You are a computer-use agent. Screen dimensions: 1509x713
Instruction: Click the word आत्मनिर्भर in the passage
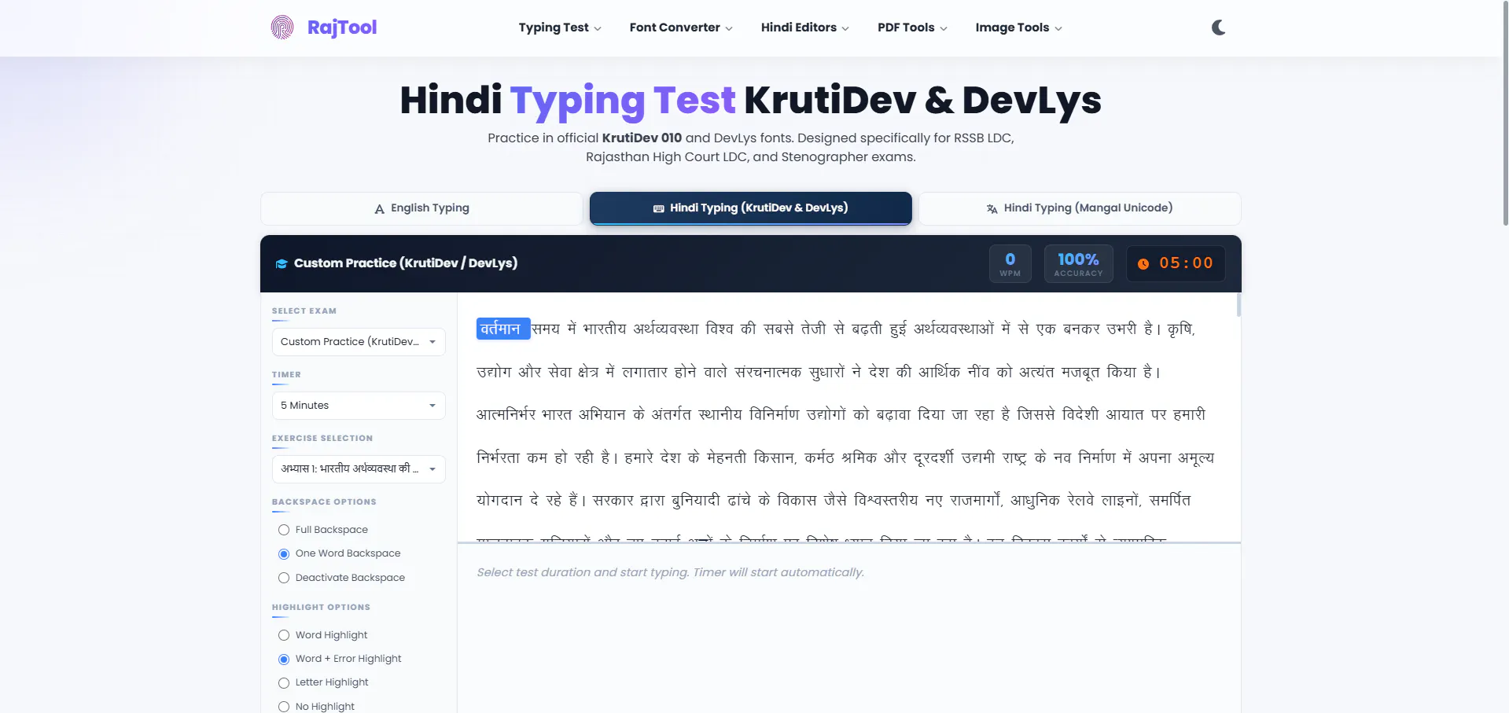pos(506,414)
